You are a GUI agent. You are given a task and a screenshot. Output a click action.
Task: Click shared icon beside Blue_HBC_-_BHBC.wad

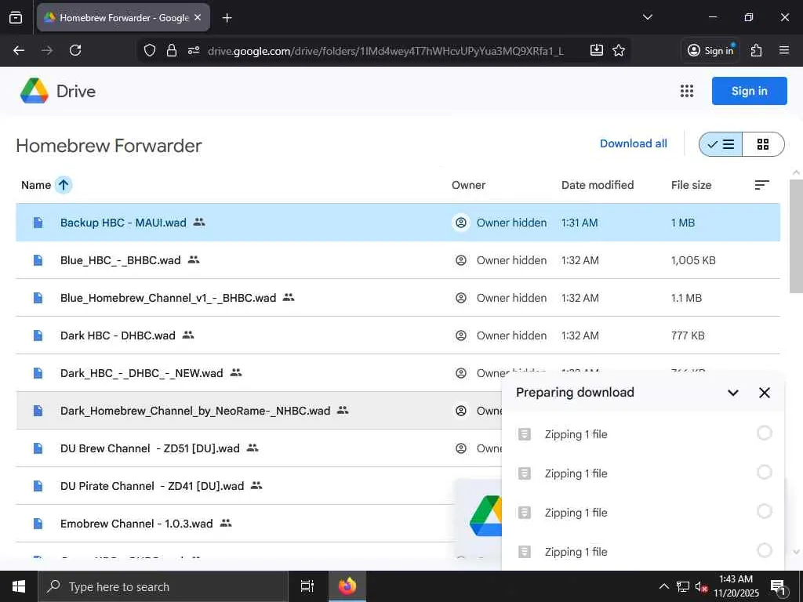coord(194,259)
